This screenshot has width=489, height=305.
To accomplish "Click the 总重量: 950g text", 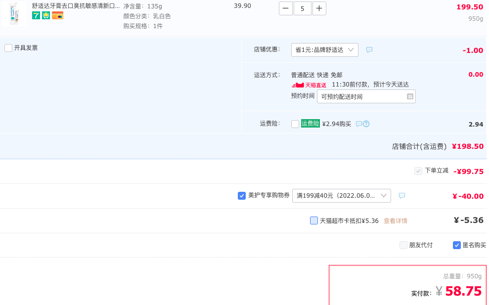I will click(462, 276).
